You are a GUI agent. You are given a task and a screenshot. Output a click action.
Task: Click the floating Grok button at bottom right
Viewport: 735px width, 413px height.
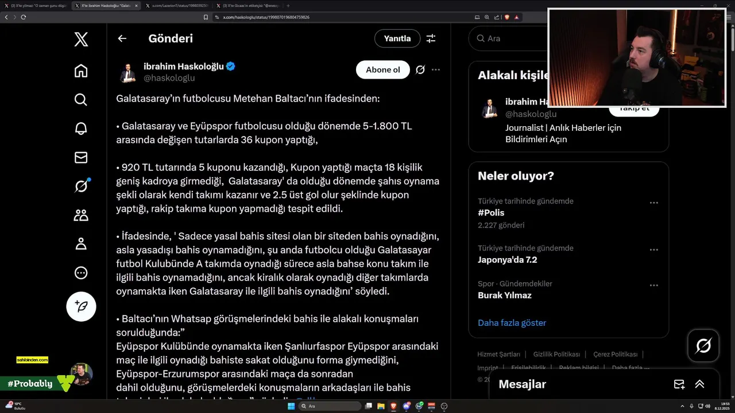click(x=703, y=345)
